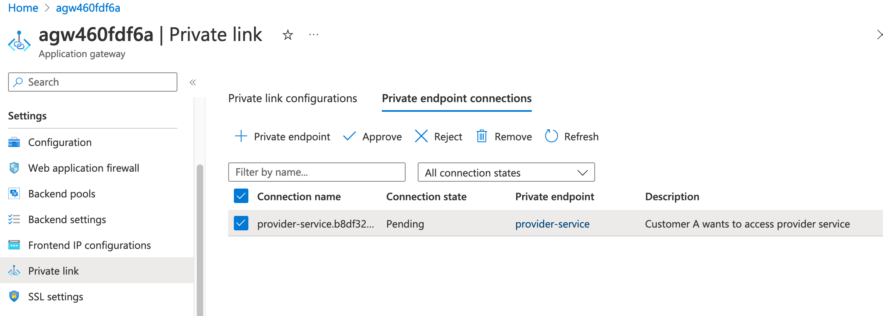Select the Private endpoint connections tab
The image size is (883, 316).
pyautogui.click(x=456, y=98)
